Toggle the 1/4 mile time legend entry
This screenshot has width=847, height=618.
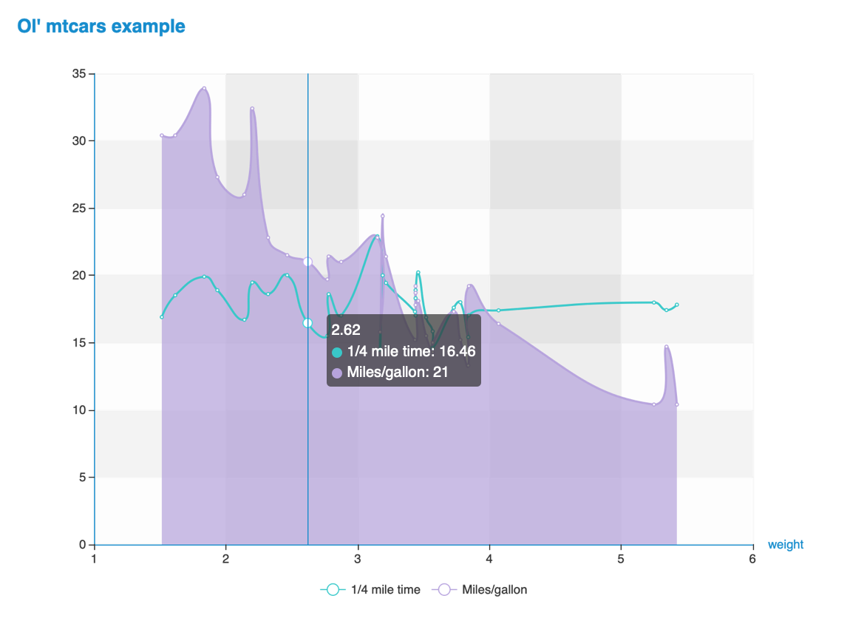click(x=370, y=589)
